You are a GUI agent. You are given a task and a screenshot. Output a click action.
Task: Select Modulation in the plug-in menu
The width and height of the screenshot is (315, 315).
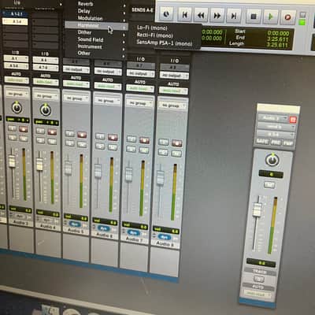click(x=90, y=18)
